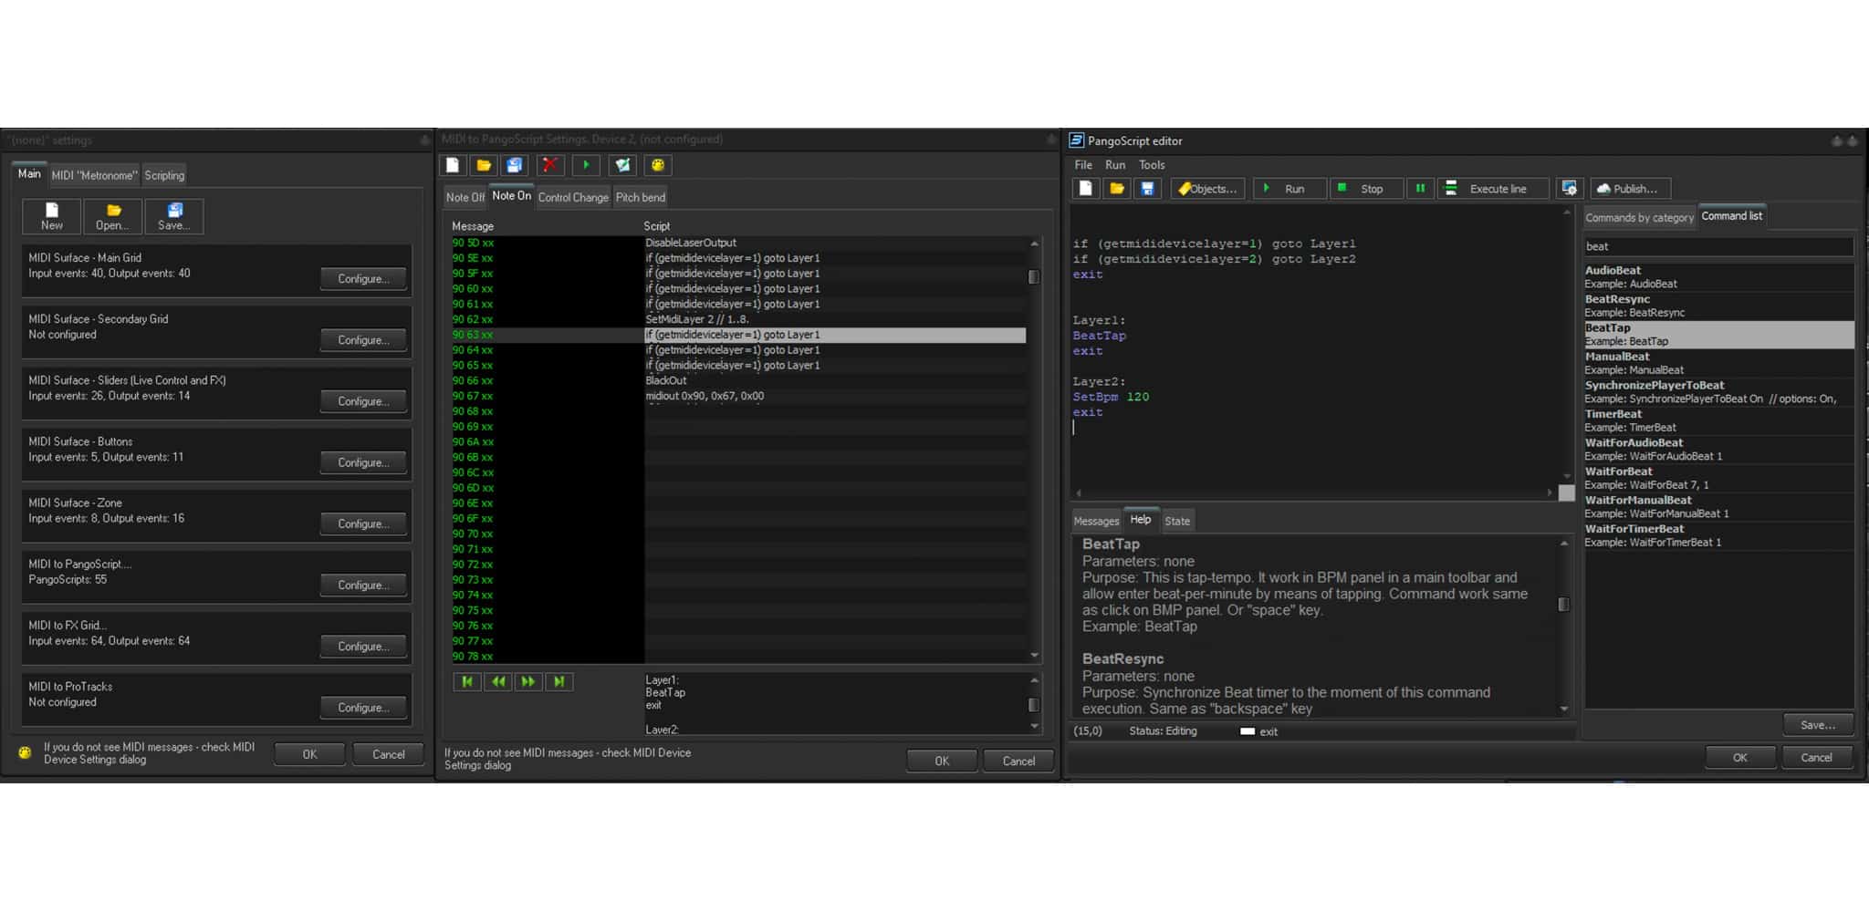Click Configure for MIDI to FX Grid

363,647
